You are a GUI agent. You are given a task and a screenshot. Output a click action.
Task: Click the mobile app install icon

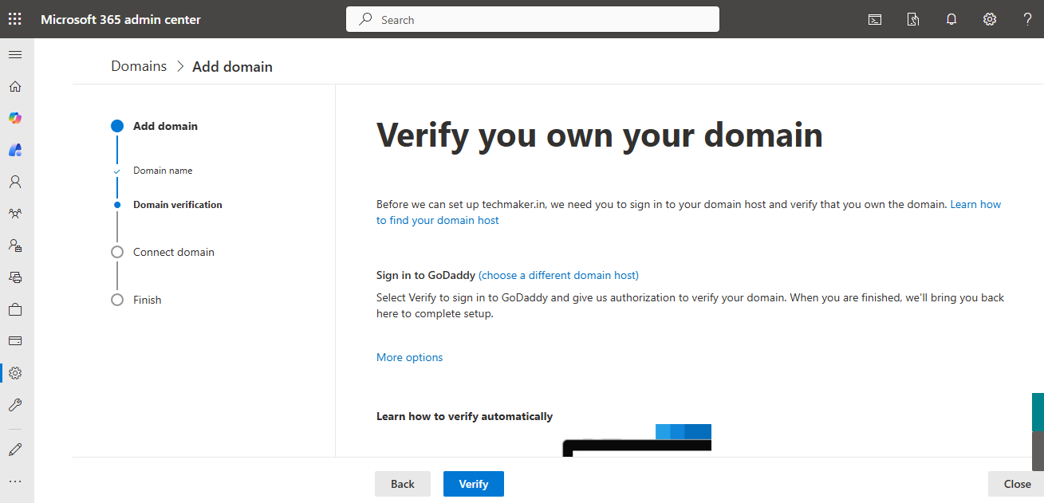click(913, 20)
